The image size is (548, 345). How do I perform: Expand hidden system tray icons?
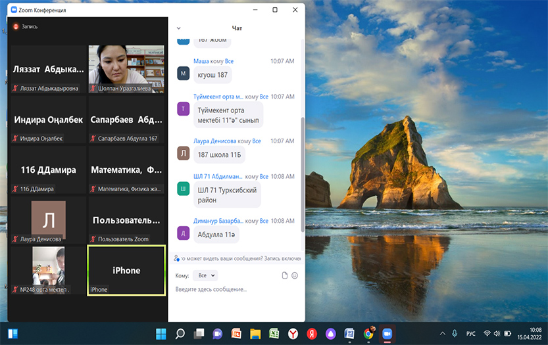[x=442, y=334]
